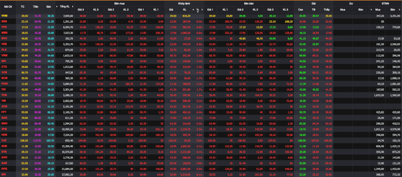402x177 pixels.
Task: Sort by the Sàn column header
Action: (x=49, y=6)
